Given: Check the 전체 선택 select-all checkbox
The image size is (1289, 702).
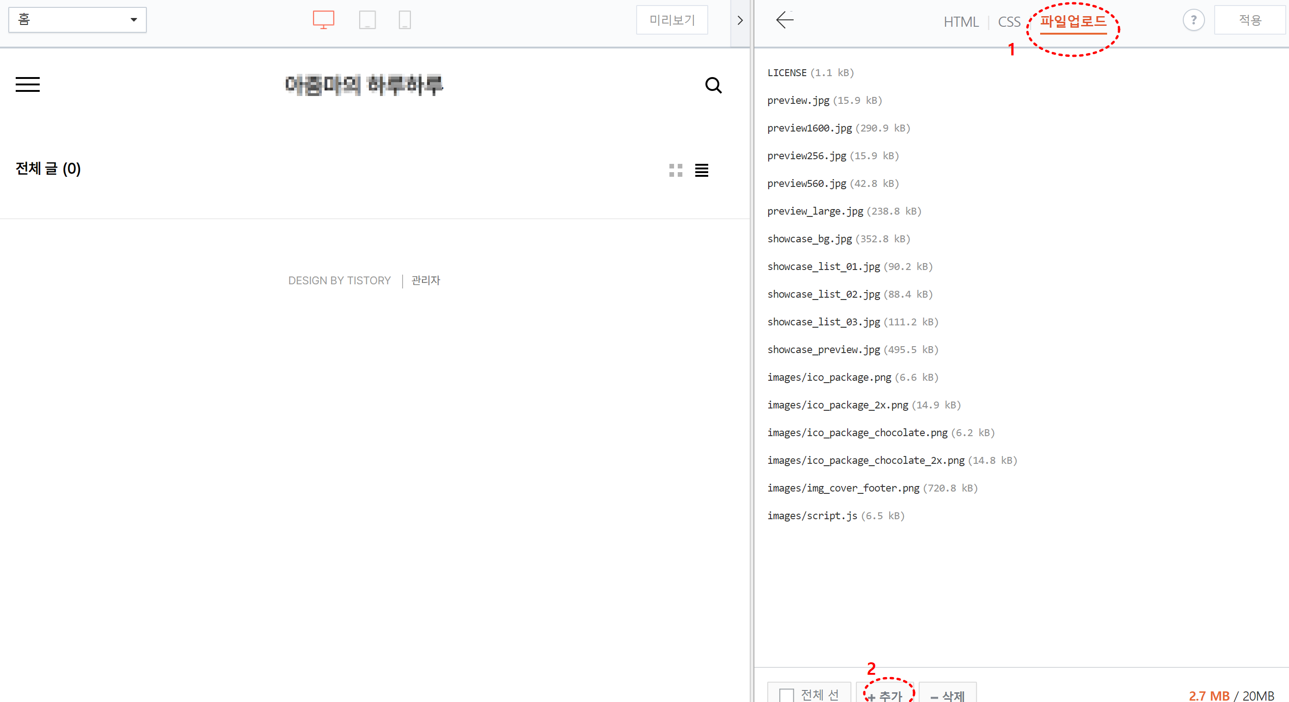Looking at the screenshot, I should [786, 695].
